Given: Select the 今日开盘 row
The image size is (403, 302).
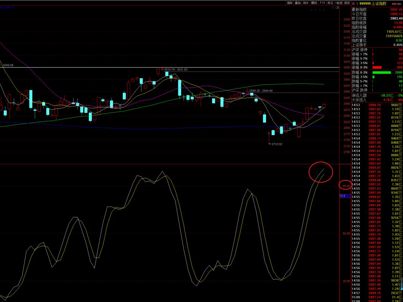Looking at the screenshot, I should pyautogui.click(x=377, y=14).
